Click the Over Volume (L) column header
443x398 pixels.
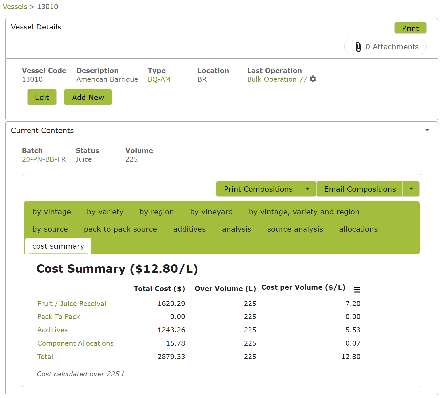point(225,289)
